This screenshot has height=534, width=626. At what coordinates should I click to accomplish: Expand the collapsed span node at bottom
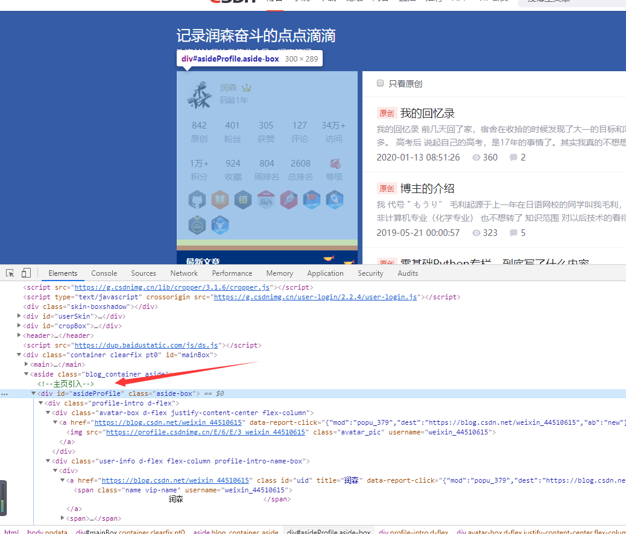tap(62, 518)
